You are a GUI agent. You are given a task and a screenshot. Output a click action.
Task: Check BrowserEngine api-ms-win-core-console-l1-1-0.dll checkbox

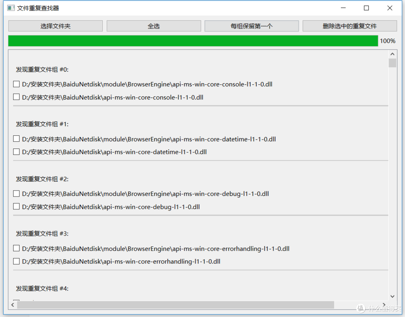point(16,84)
